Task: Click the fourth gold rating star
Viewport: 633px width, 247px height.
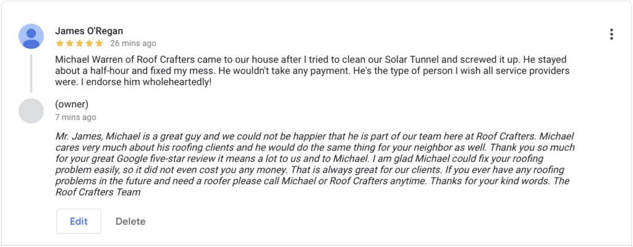Action: point(89,43)
